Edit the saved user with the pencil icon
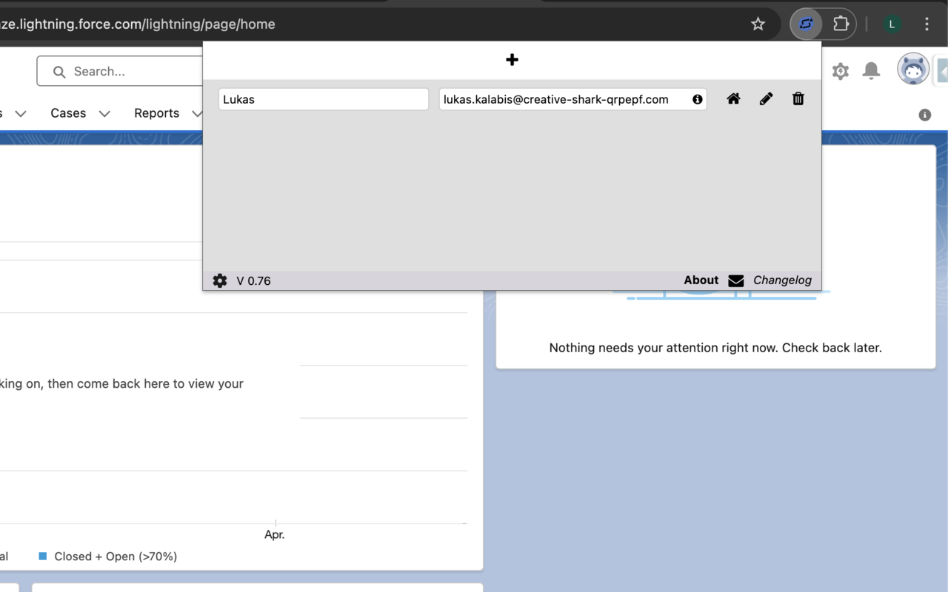The width and height of the screenshot is (948, 592). [766, 98]
